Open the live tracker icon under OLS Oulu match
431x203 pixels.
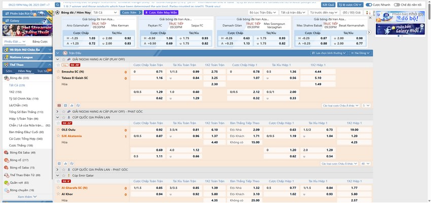click(71, 163)
